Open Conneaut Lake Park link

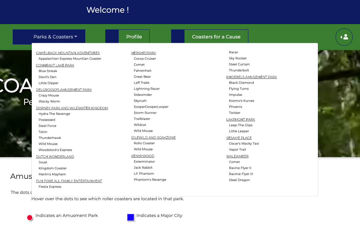pyautogui.click(x=55, y=65)
